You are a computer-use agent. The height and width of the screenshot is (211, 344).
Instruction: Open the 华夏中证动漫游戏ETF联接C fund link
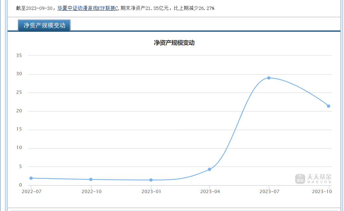click(x=88, y=8)
